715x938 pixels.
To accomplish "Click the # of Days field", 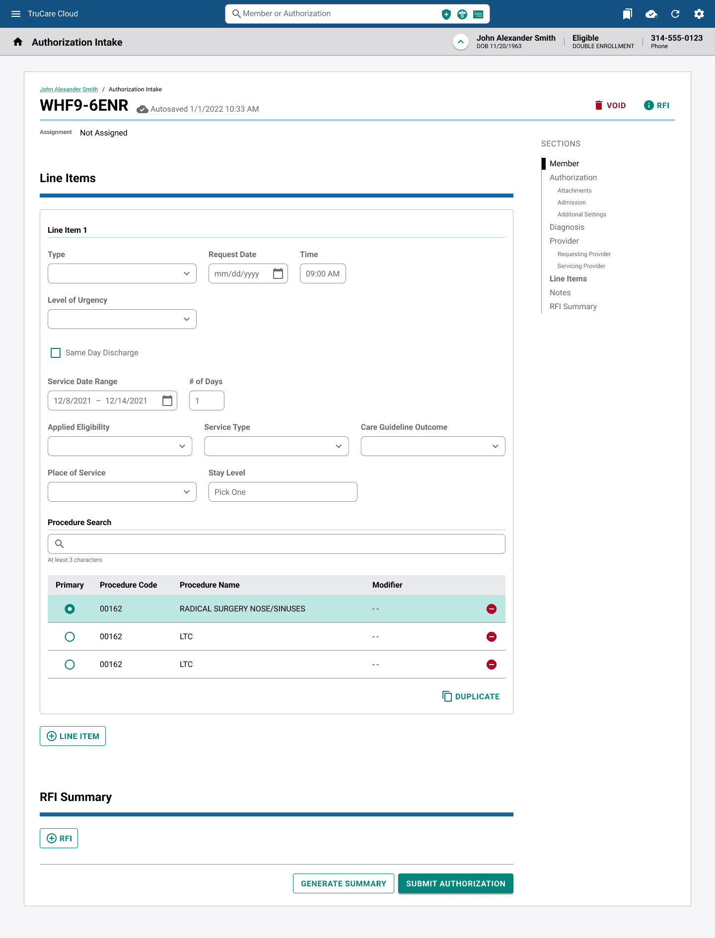I will point(207,401).
